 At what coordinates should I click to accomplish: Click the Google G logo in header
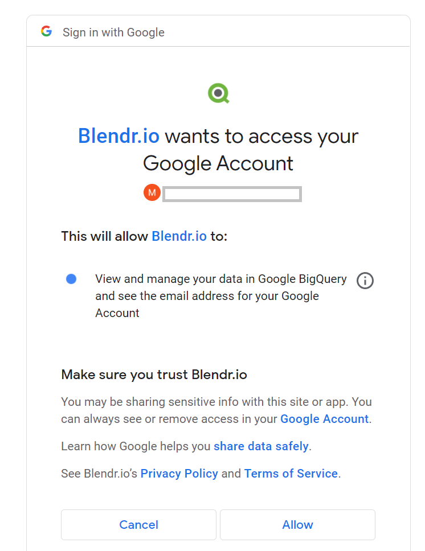point(47,32)
